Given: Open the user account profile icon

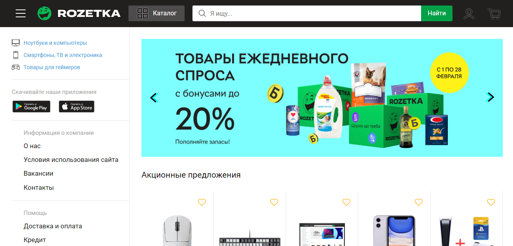Looking at the screenshot, I should [x=469, y=14].
